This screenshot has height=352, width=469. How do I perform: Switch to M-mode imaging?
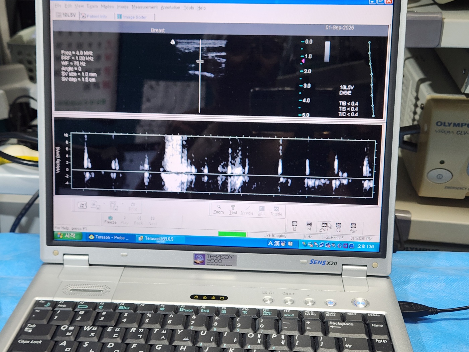point(309,226)
